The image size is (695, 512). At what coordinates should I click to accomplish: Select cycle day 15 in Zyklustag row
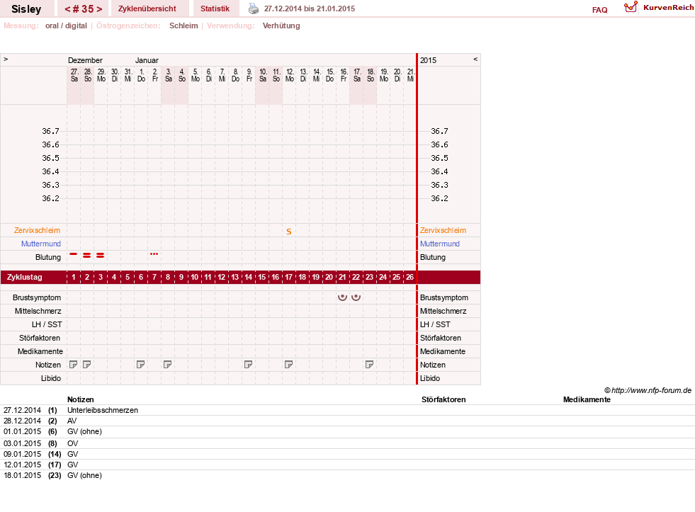click(x=262, y=278)
